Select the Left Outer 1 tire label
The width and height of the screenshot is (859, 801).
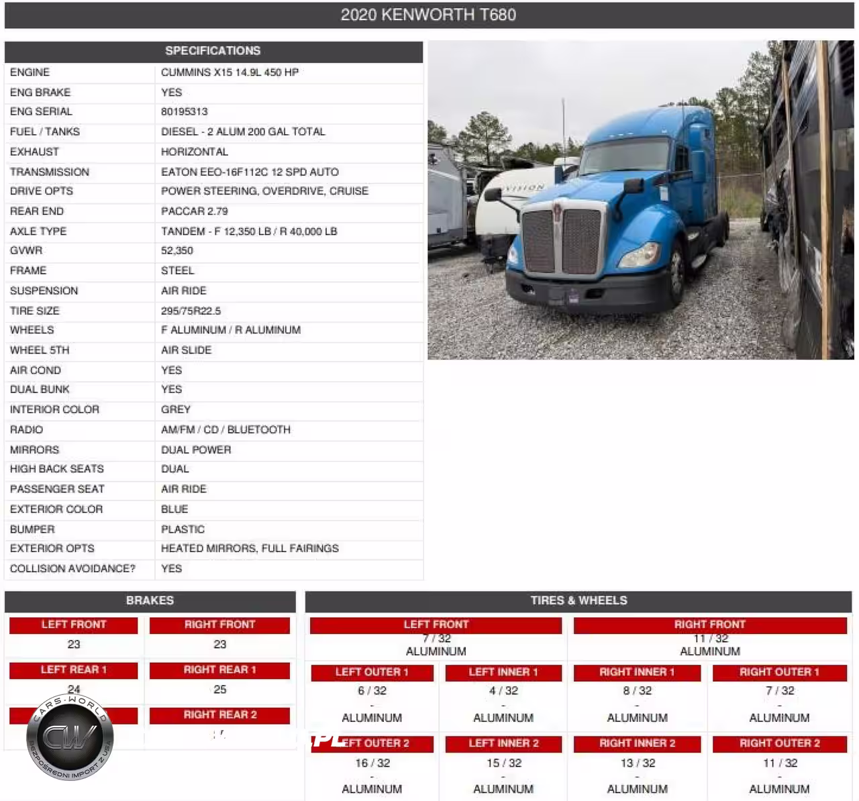[372, 672]
